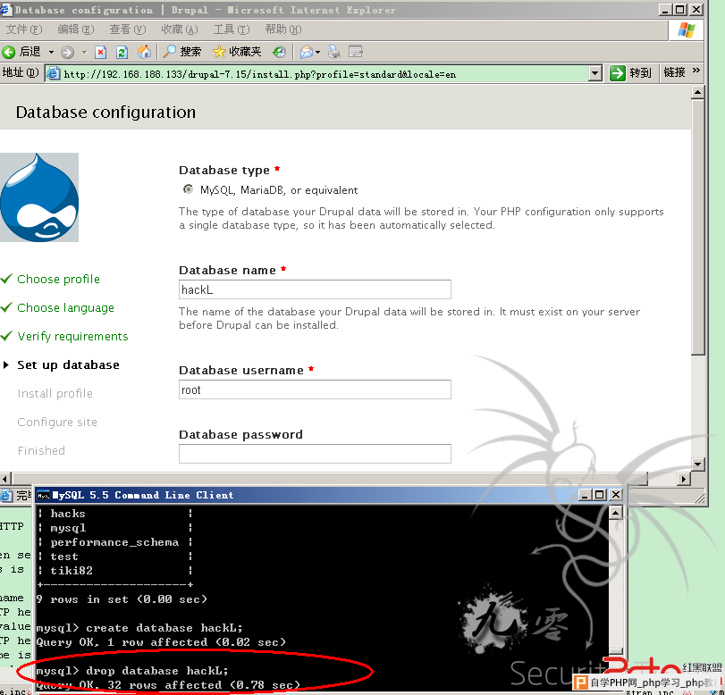Minimize the MySQL Command Line window
This screenshot has width=725, height=695.
tap(585, 495)
